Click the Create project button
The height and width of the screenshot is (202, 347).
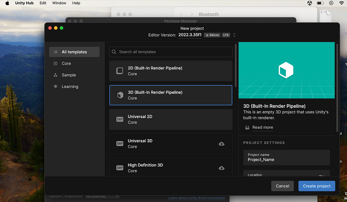pyautogui.click(x=317, y=186)
